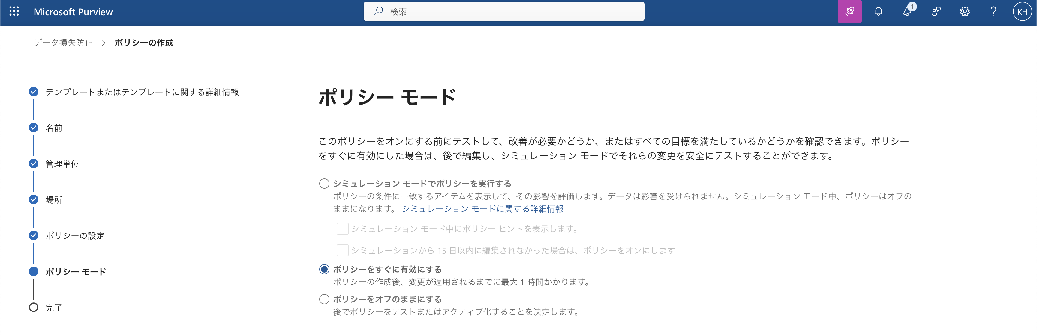The width and height of the screenshot is (1037, 336).
Task: Jump to the 場所 wizard step
Action: pos(53,200)
